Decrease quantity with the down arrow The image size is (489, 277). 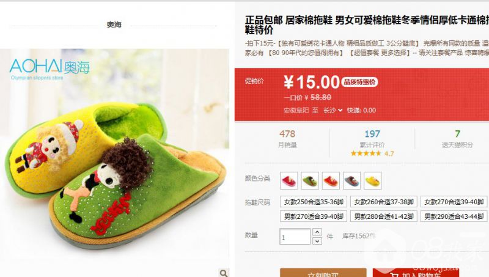click(x=317, y=241)
